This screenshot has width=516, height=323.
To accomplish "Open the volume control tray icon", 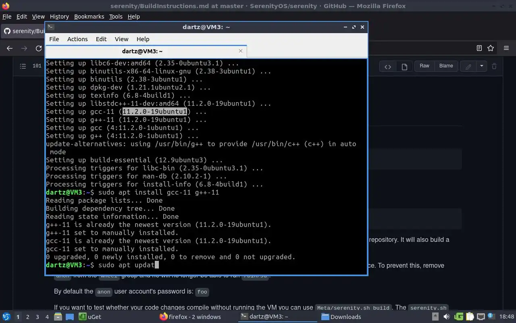I will tap(447, 317).
